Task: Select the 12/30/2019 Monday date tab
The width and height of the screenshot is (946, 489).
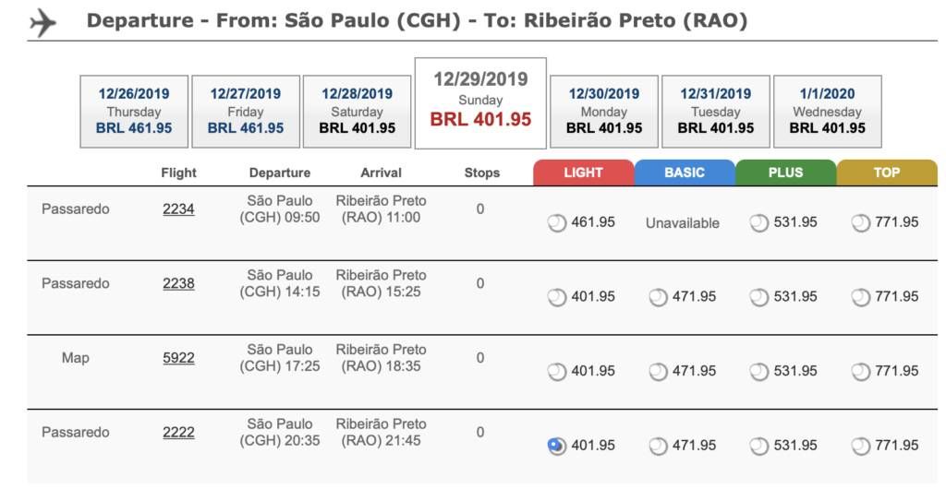Action: coord(604,112)
